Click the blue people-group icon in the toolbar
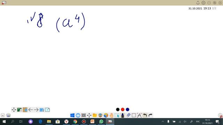Image resolution: width=223 pixels, height=125 pixels. tap(78, 115)
